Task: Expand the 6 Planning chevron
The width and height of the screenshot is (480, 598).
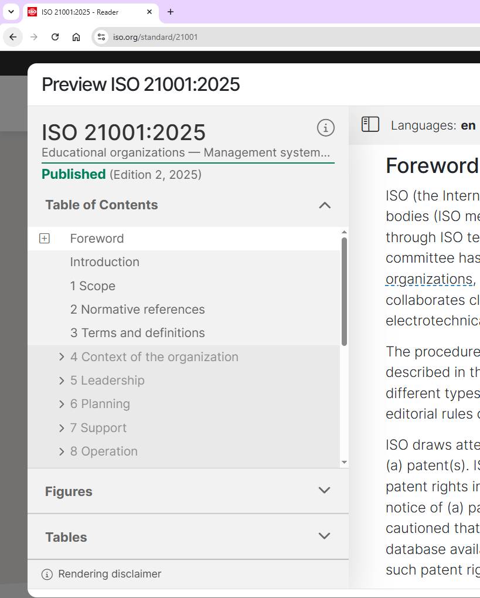Action: point(62,405)
